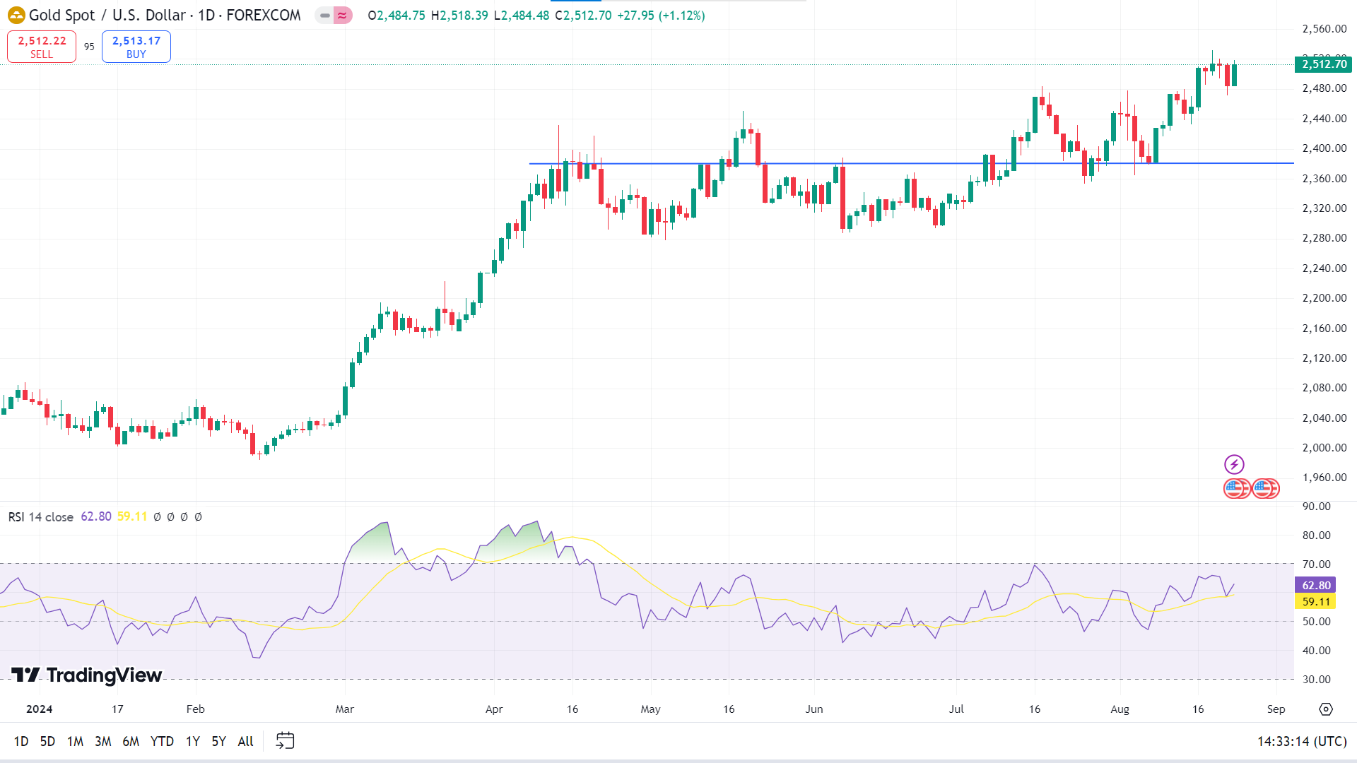The height and width of the screenshot is (763, 1357).
Task: Click the yellow 59.11 RSI average scale tag
Action: 1316,601
